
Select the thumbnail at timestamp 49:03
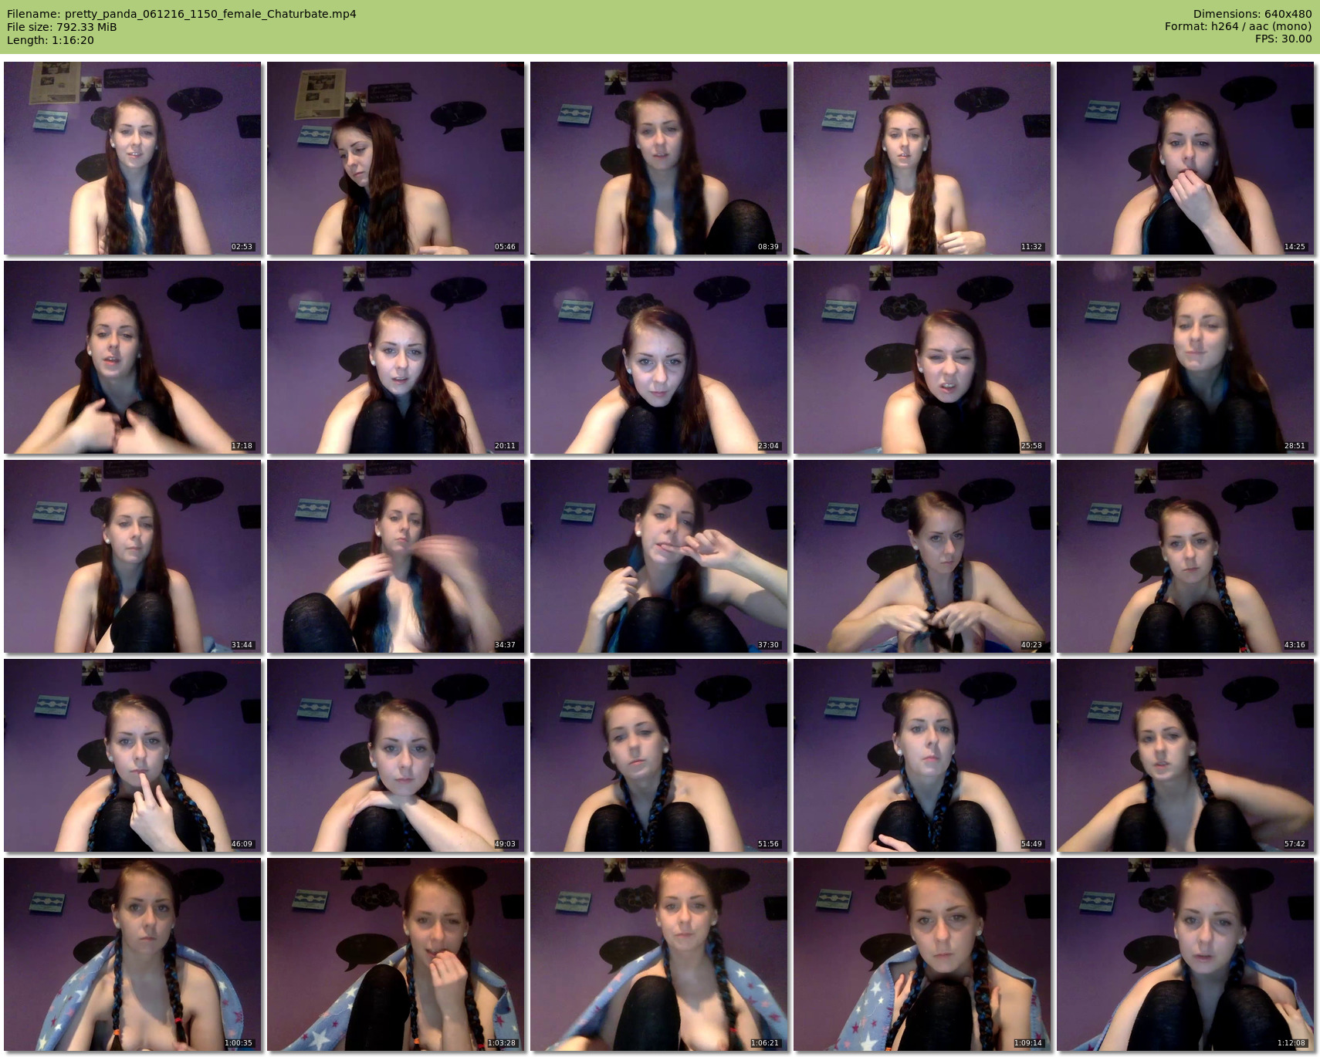396,755
